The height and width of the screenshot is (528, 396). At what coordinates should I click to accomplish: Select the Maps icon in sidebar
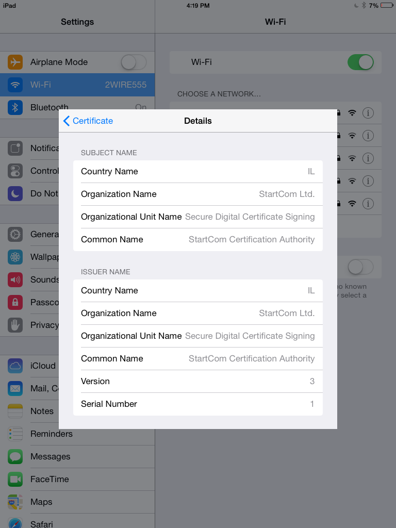[x=15, y=502]
